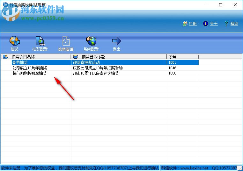Click the 软件未注册 status bar message
The width and height of the screenshot is (243, 171).
click(x=80, y=168)
